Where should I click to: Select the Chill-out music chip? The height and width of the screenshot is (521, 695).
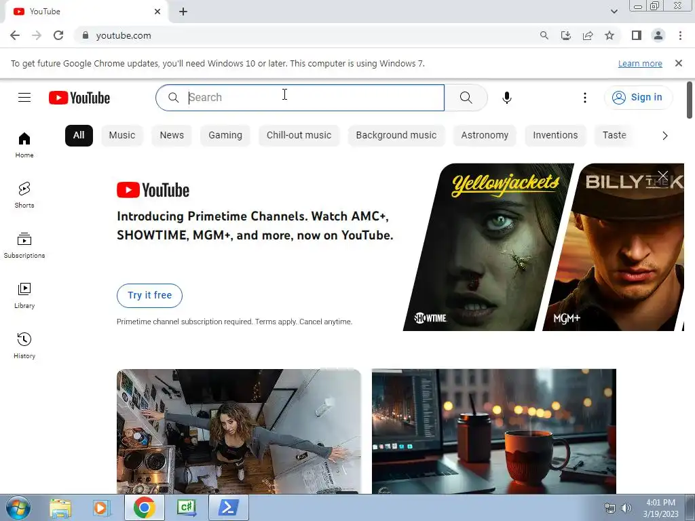(x=299, y=136)
